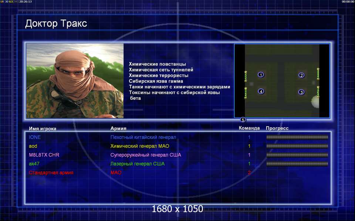Click the team number for IONE
Image resolution: width=355 pixels, height=221 pixels.
coord(249,137)
